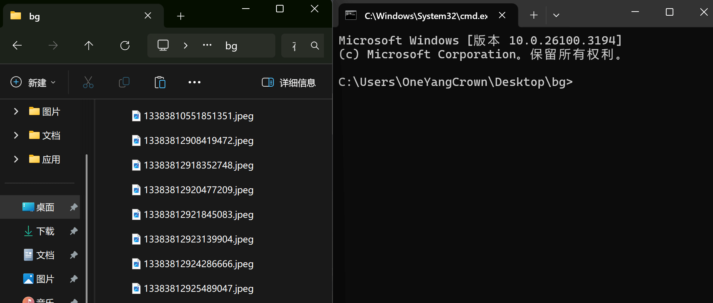713x303 pixels.
Task: Click the search magnifier icon
Action: click(x=315, y=46)
